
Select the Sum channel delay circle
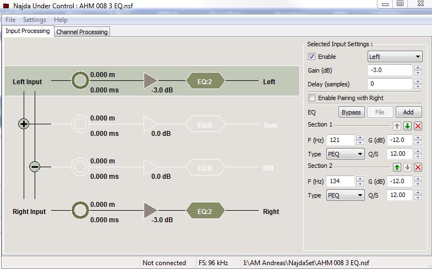(x=80, y=124)
